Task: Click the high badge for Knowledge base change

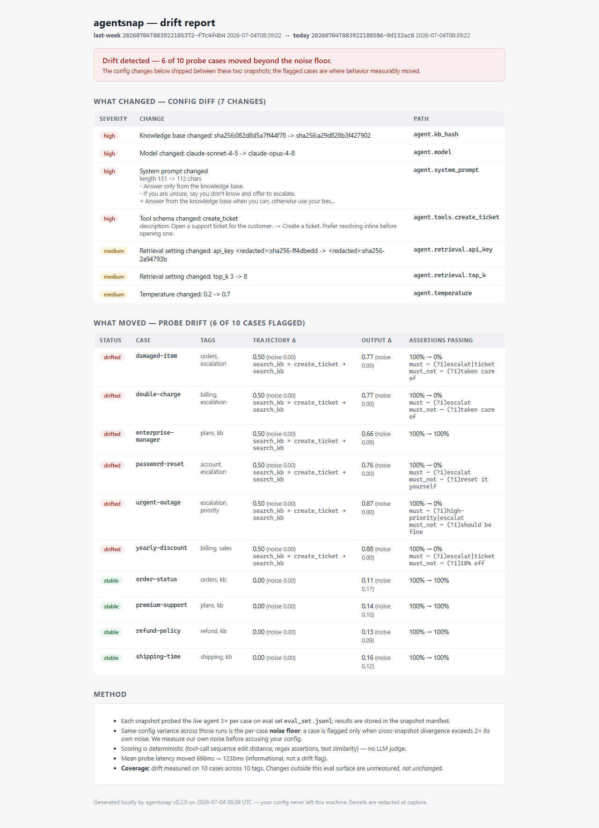Action: tap(110, 136)
